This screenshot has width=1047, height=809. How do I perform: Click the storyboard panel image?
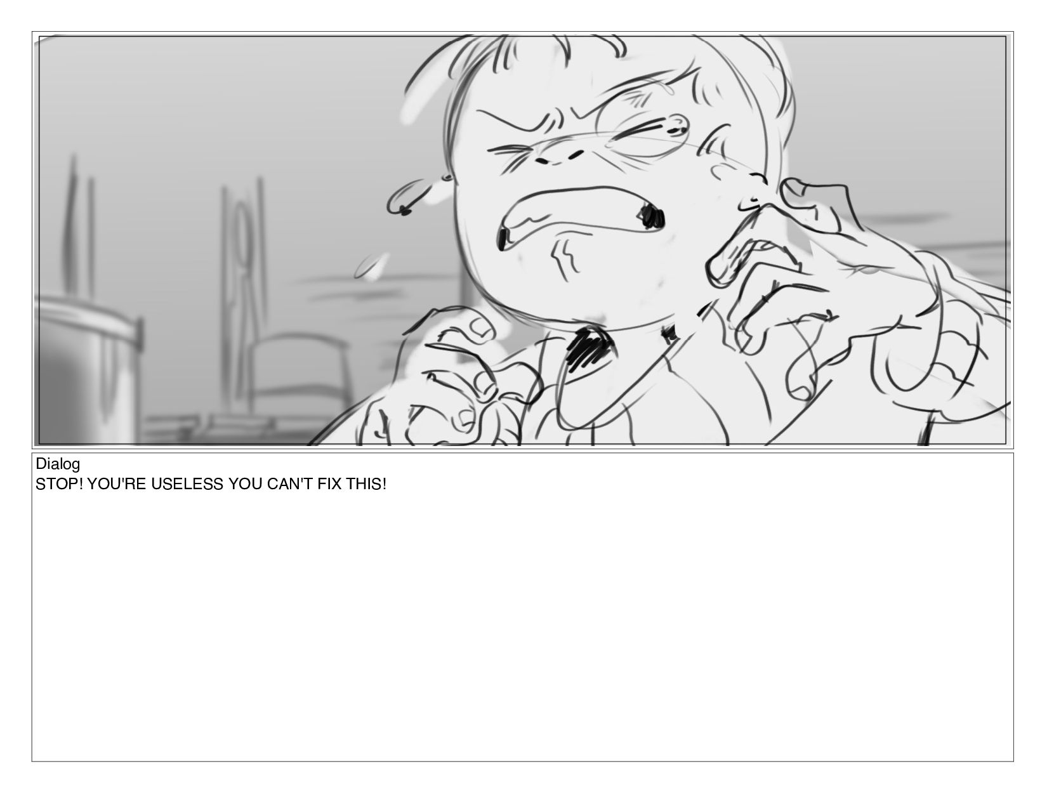click(522, 240)
